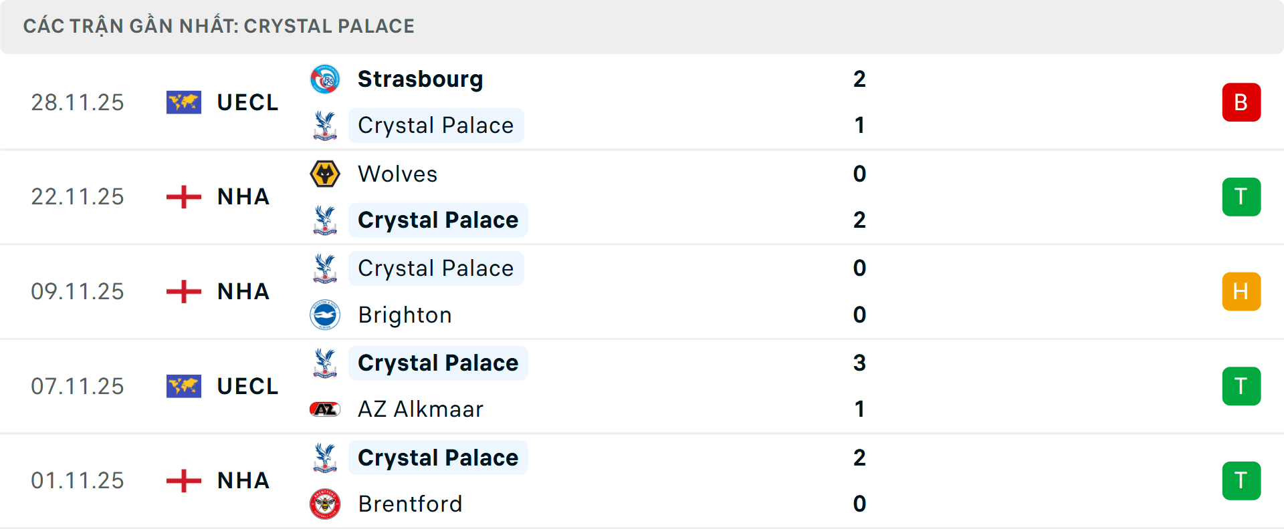Toggle the red B badge for Strasbourg loss
Viewport: 1284px width, 529px height.
coord(1241,102)
